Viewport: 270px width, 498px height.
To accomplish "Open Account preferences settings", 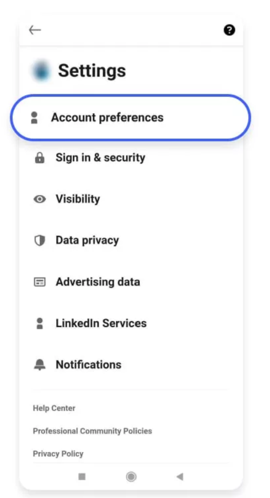I will (107, 118).
